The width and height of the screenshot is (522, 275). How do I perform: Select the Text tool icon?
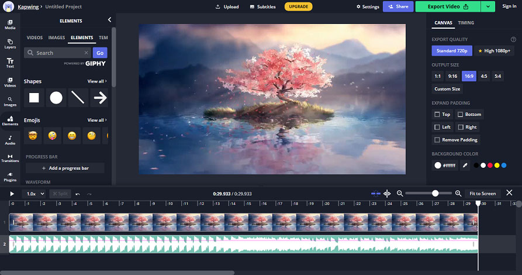pyautogui.click(x=10, y=63)
